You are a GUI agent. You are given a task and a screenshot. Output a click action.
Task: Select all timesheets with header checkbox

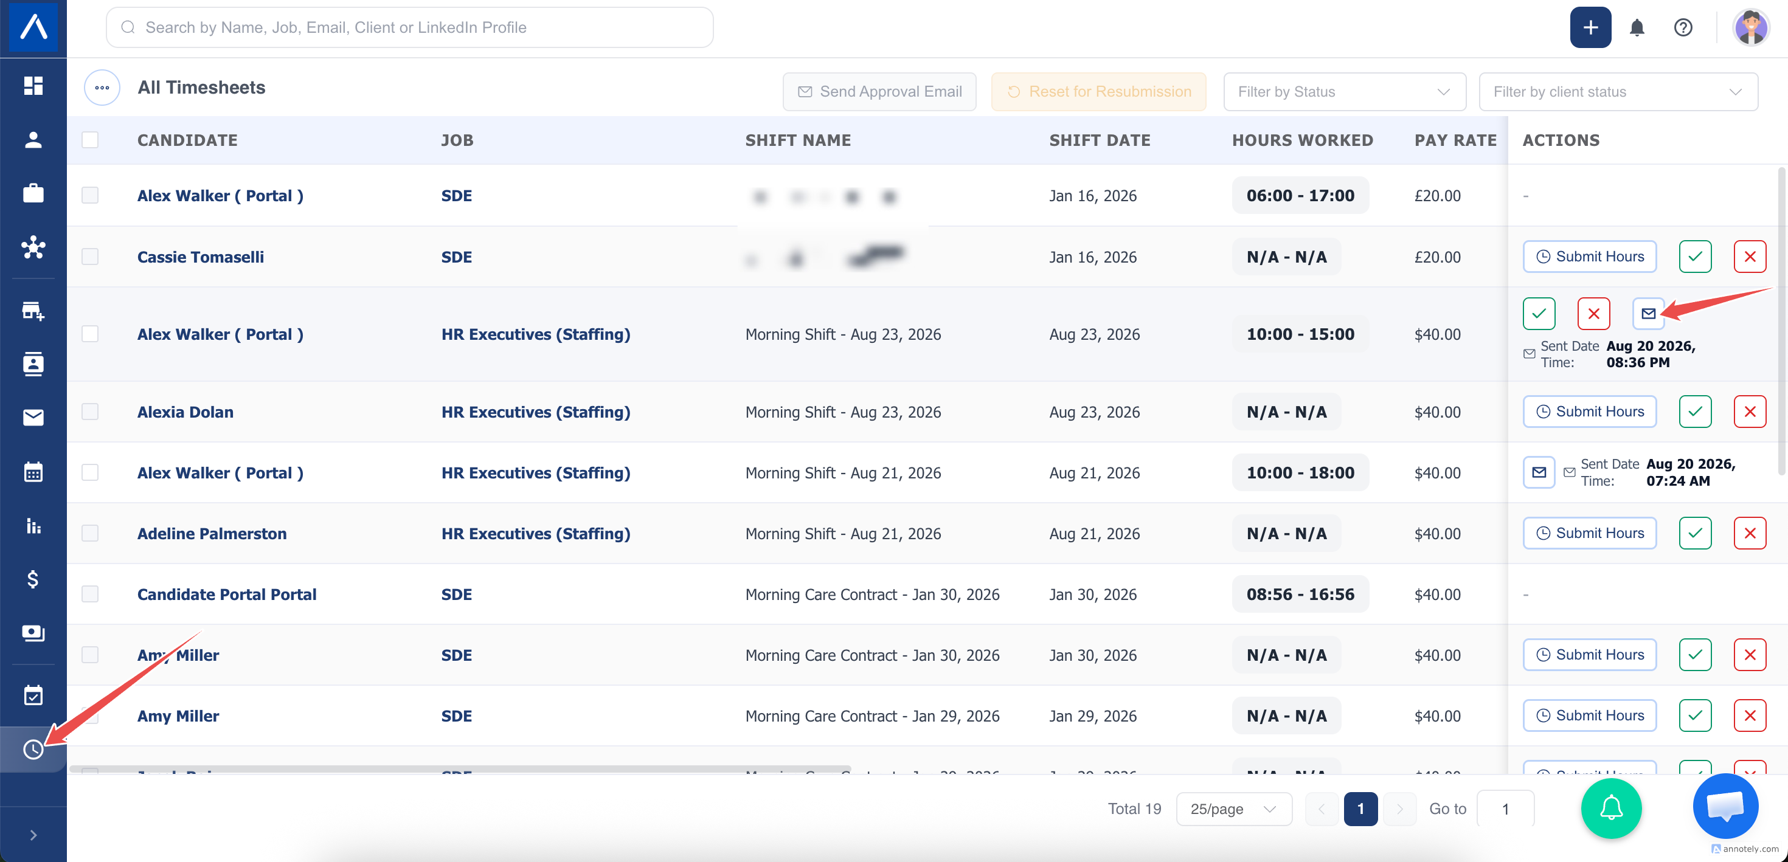click(90, 140)
